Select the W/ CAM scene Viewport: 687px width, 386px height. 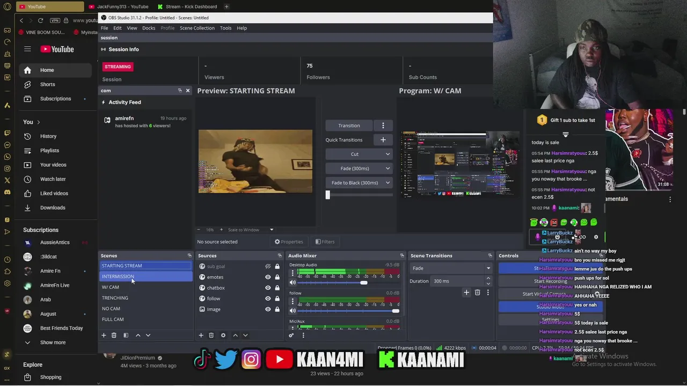pos(146,287)
